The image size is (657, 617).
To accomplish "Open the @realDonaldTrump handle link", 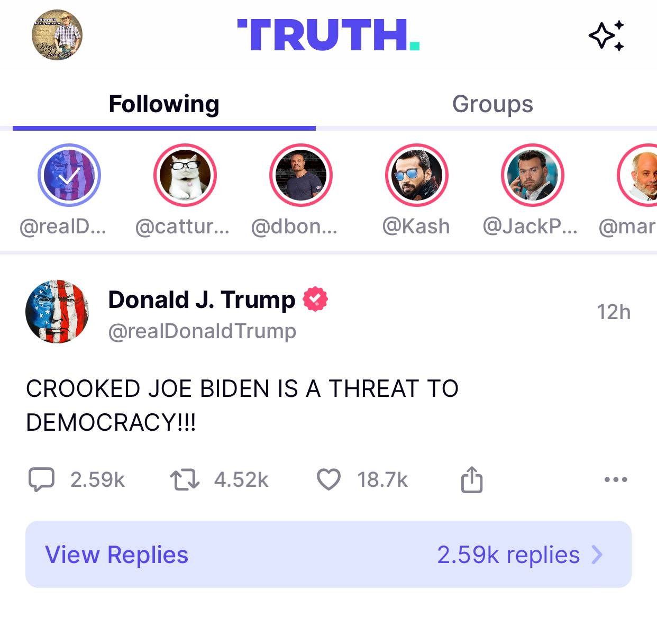I will point(202,331).
